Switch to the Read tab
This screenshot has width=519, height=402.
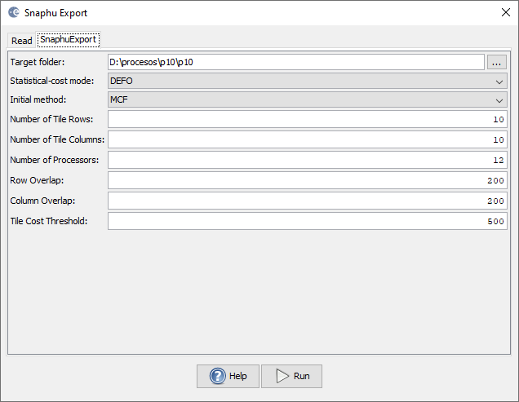tap(21, 41)
